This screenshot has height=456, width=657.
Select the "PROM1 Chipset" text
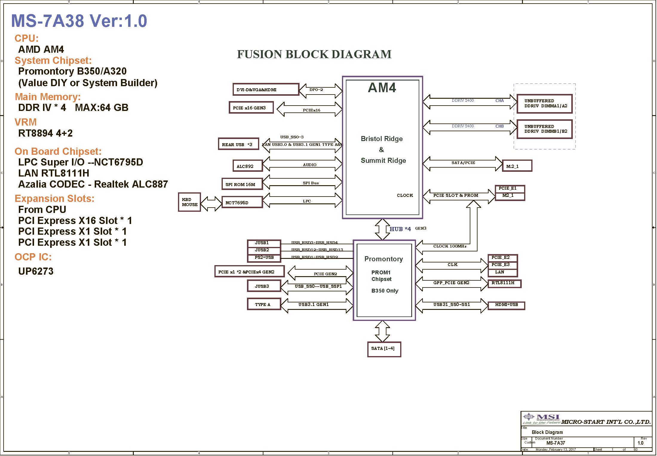[381, 276]
